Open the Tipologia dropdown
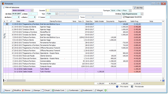Viewport: 168px width, 94px height. click(x=130, y=11)
